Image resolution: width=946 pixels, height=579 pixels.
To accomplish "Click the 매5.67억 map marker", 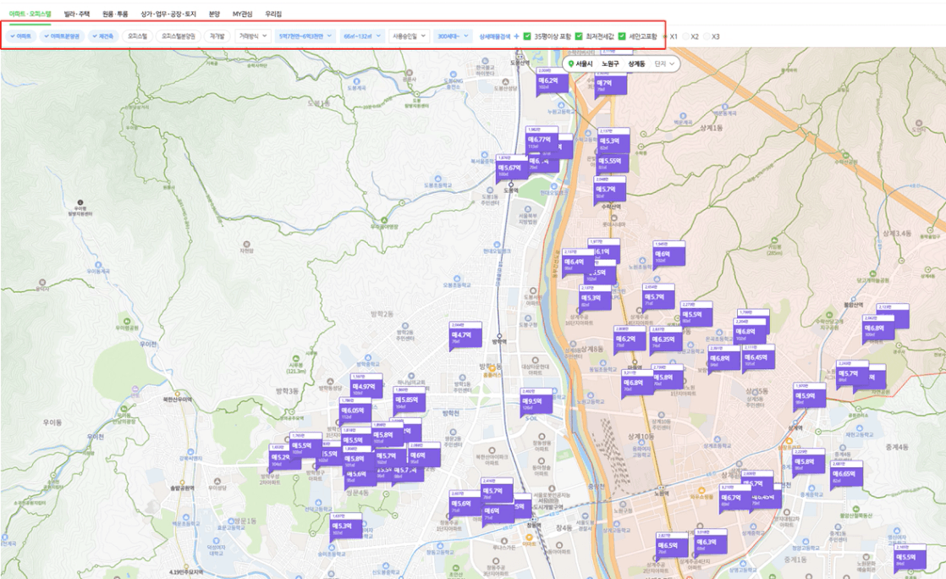I will tap(510, 168).
